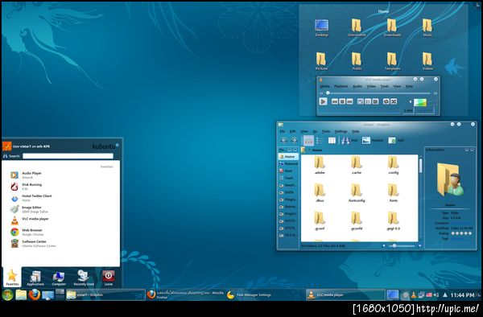Image resolution: width=483 pixels, height=317 pixels.
Task: Open VLC Audio menu
Action: click(x=357, y=86)
